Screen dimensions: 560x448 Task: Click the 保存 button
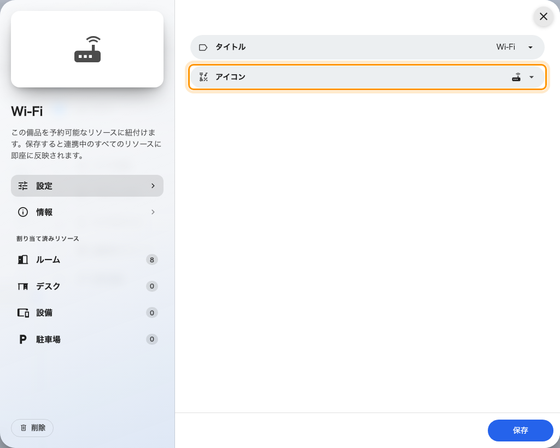pos(521,431)
